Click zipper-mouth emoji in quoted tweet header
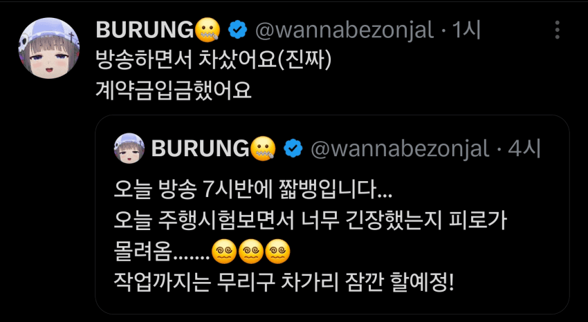This screenshot has width=588, height=322. pyautogui.click(x=262, y=149)
